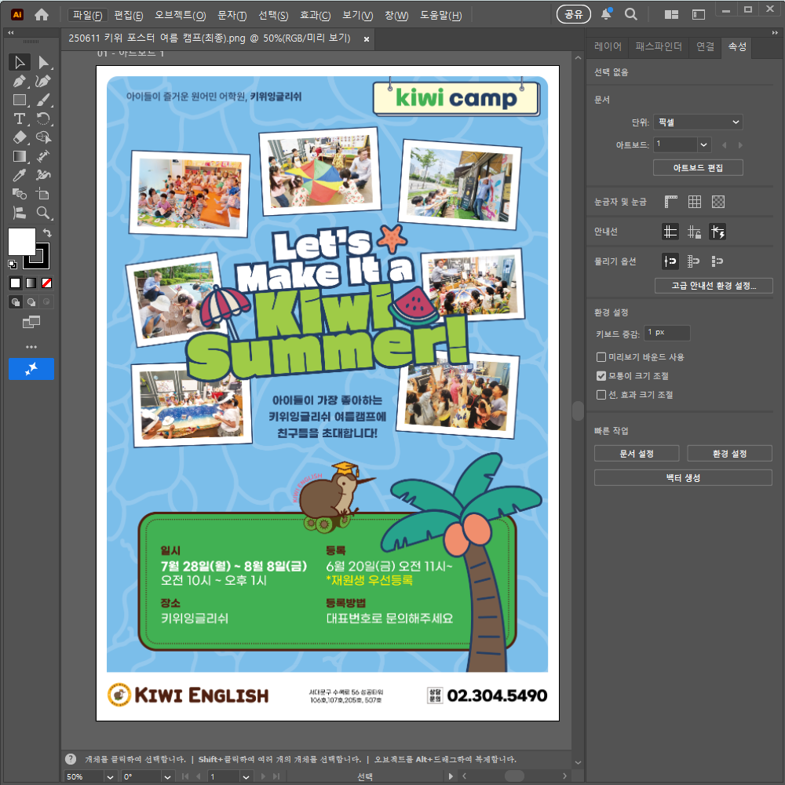
Task: Open the 단위 픽셀 dropdown
Action: (698, 122)
